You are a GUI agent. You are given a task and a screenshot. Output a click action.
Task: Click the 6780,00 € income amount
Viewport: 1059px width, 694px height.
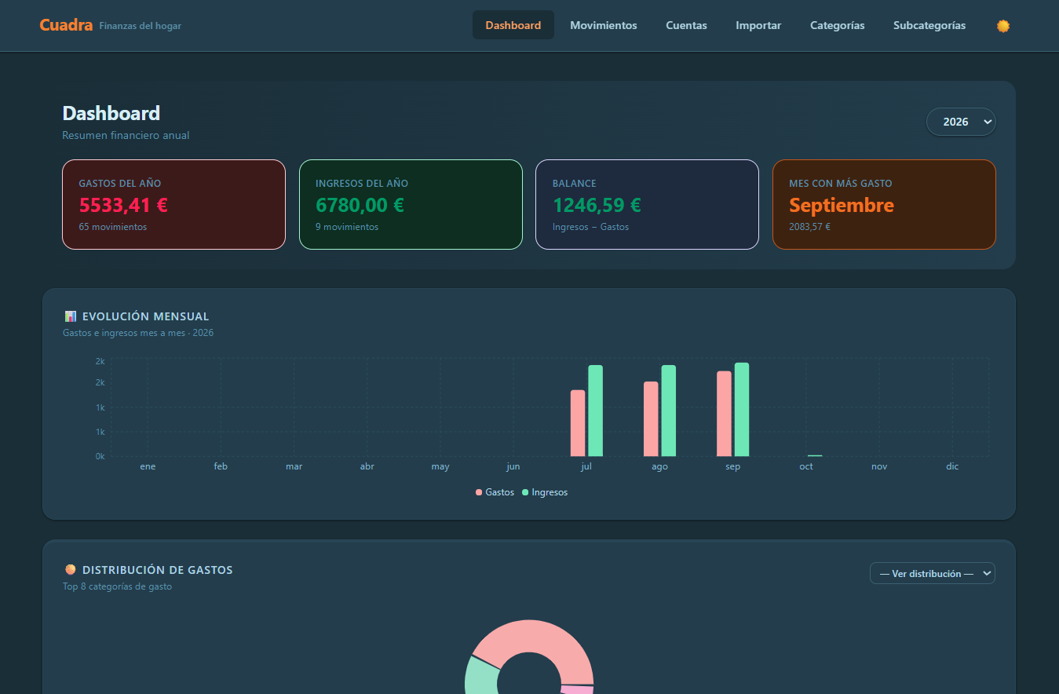(360, 205)
